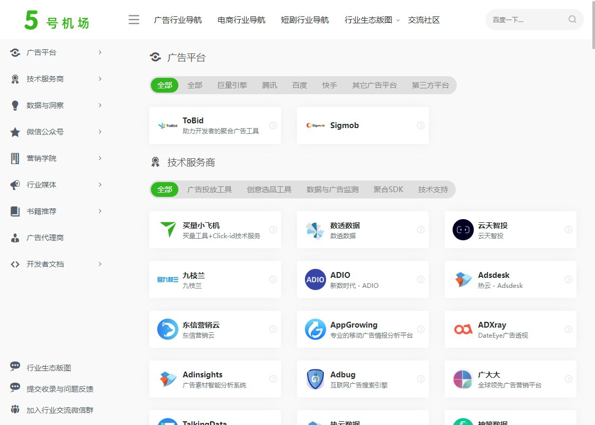The height and width of the screenshot is (425, 595).
Task: Expand the 技术服务商 sidebar chevron
Action: [100, 79]
